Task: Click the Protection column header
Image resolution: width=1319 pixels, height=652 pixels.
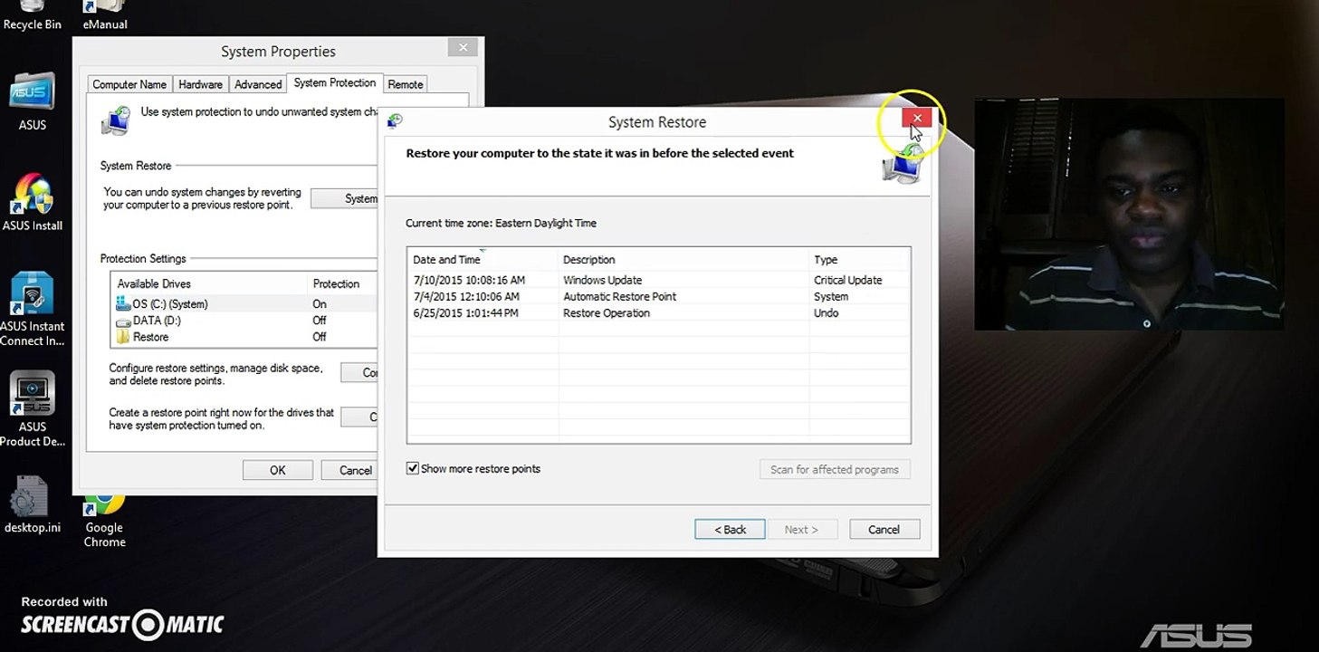Action: point(342,283)
